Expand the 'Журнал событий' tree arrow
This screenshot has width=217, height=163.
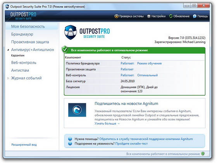[x=8, y=78]
